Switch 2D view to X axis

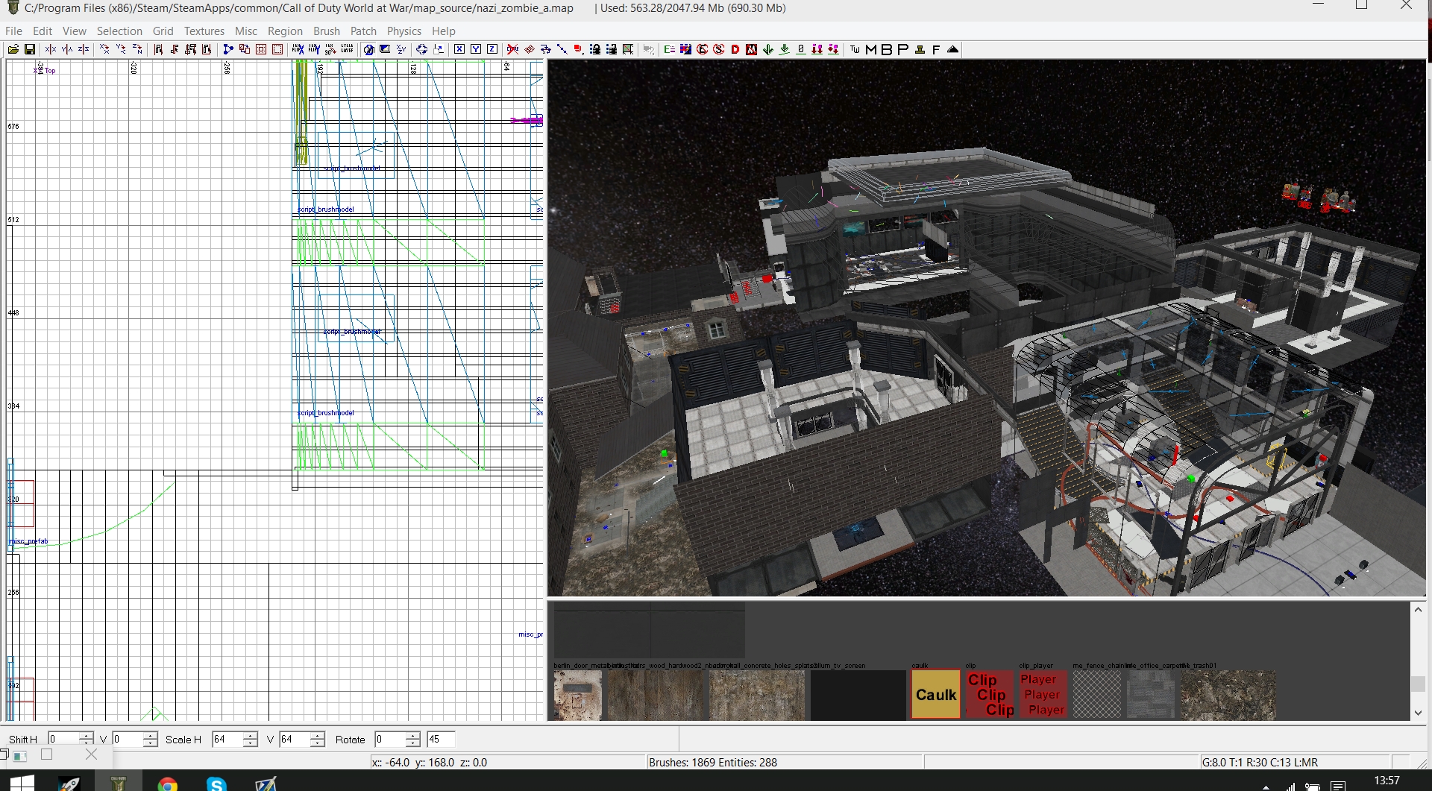pyautogui.click(x=459, y=49)
